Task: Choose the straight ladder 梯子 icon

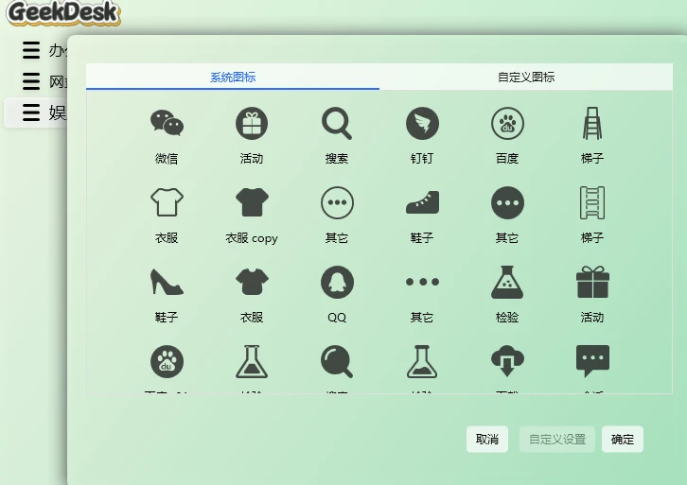Action: [592, 202]
